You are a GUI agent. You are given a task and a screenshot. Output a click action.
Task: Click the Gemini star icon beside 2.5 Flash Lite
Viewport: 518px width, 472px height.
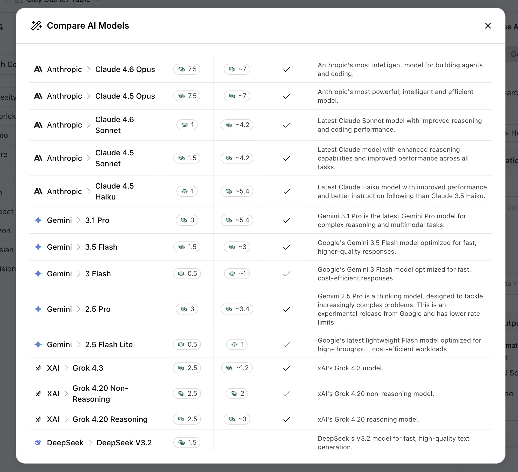pyautogui.click(x=38, y=344)
